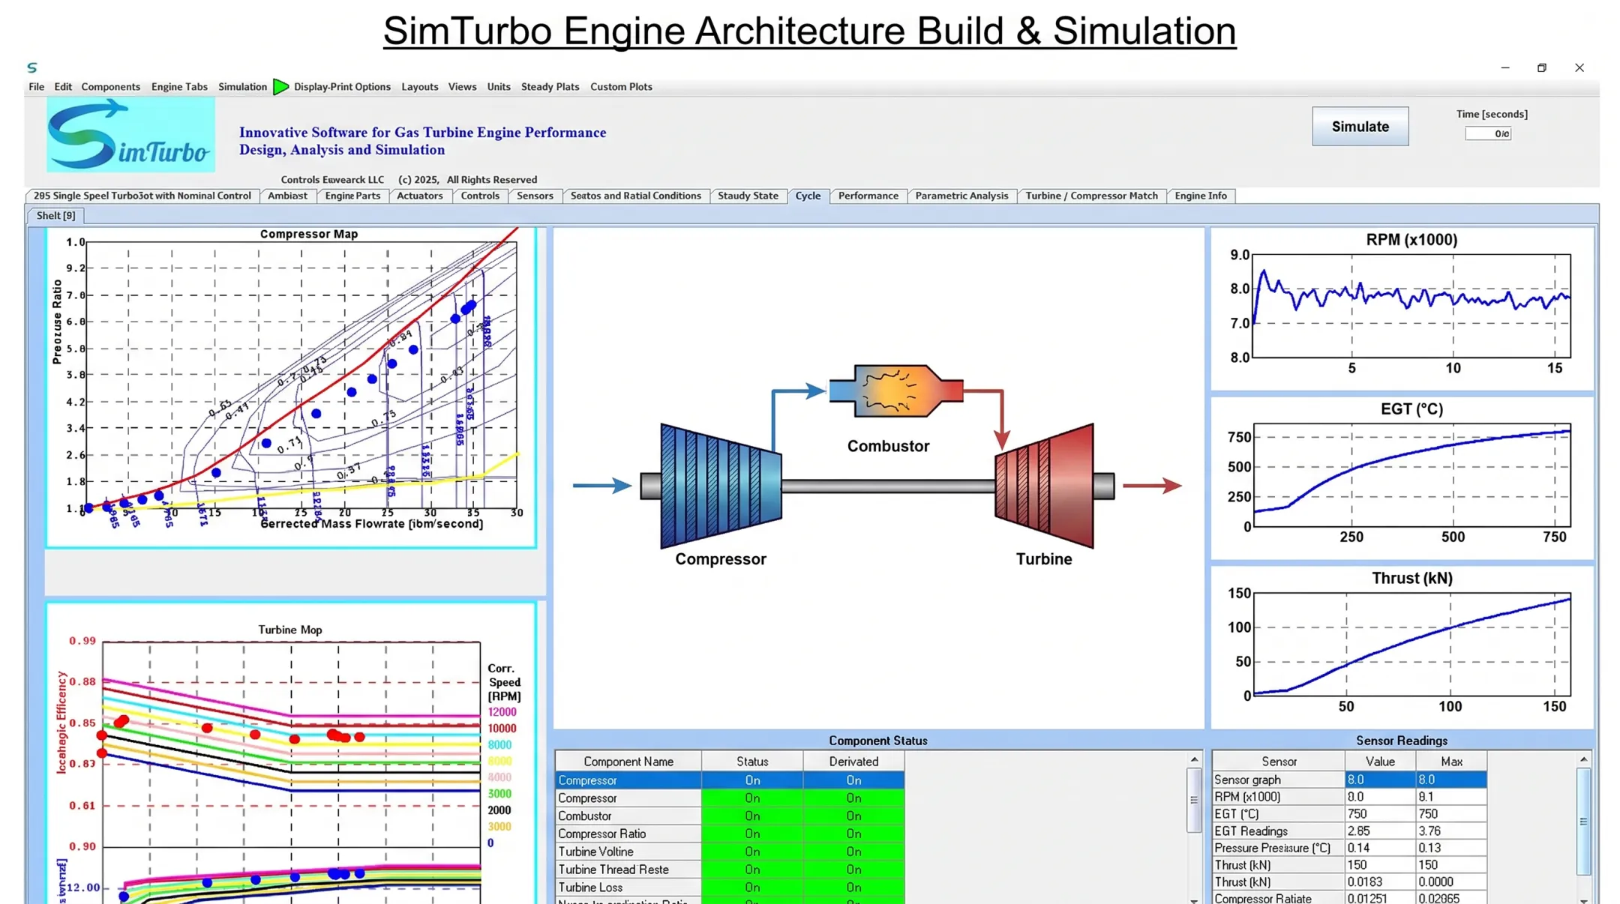Select the highlighted Compressor row
Screen dimensions: 1620x904
tap(730, 780)
